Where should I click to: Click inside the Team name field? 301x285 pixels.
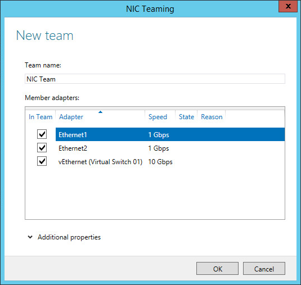tap(155, 79)
